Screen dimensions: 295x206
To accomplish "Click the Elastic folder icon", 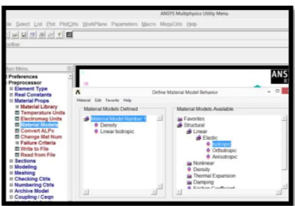I will (x=199, y=138).
